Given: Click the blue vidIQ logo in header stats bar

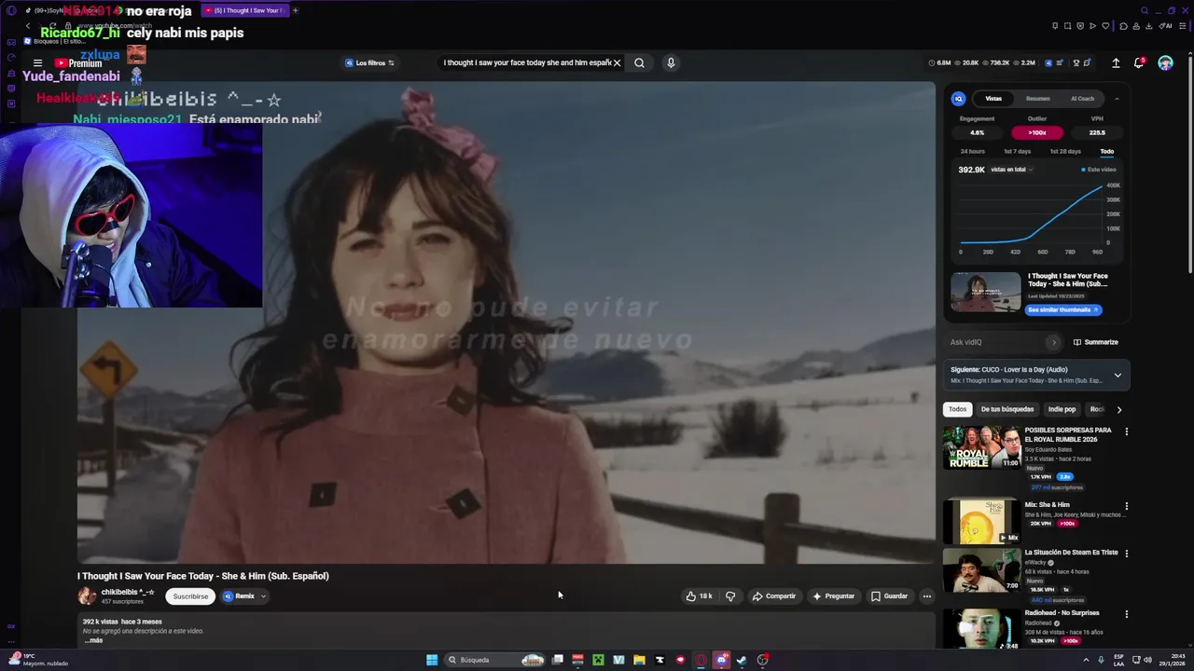Looking at the screenshot, I should pyautogui.click(x=1048, y=63).
